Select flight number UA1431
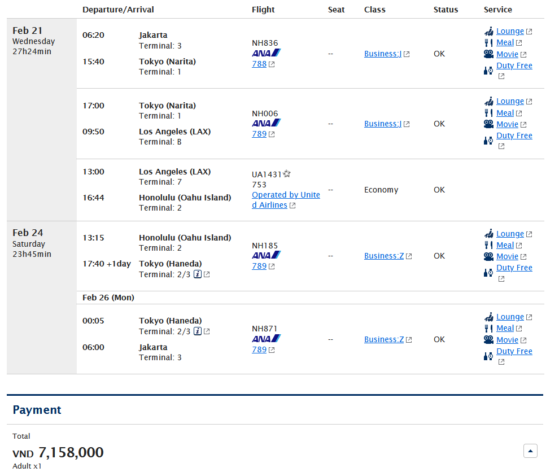 (267, 174)
